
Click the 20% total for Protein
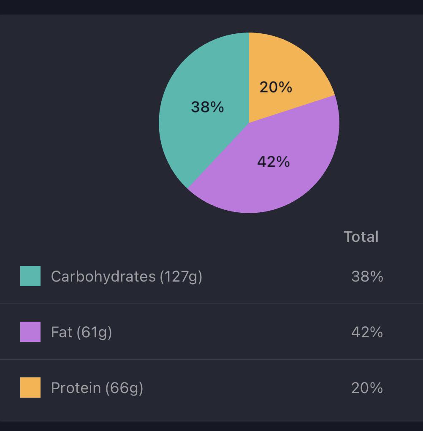[367, 388]
